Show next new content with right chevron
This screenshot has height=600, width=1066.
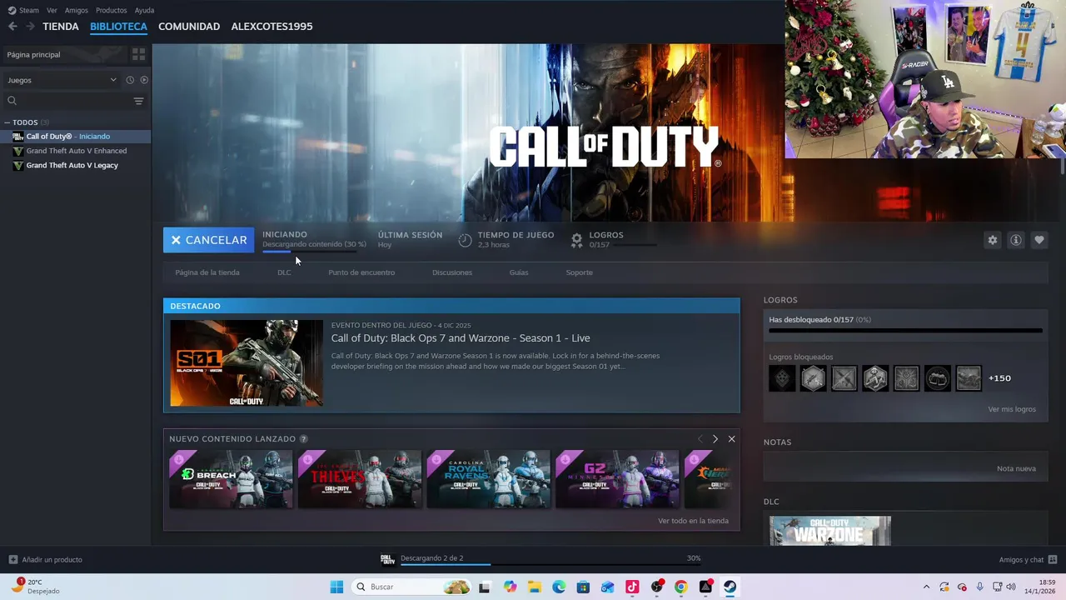[715, 438]
